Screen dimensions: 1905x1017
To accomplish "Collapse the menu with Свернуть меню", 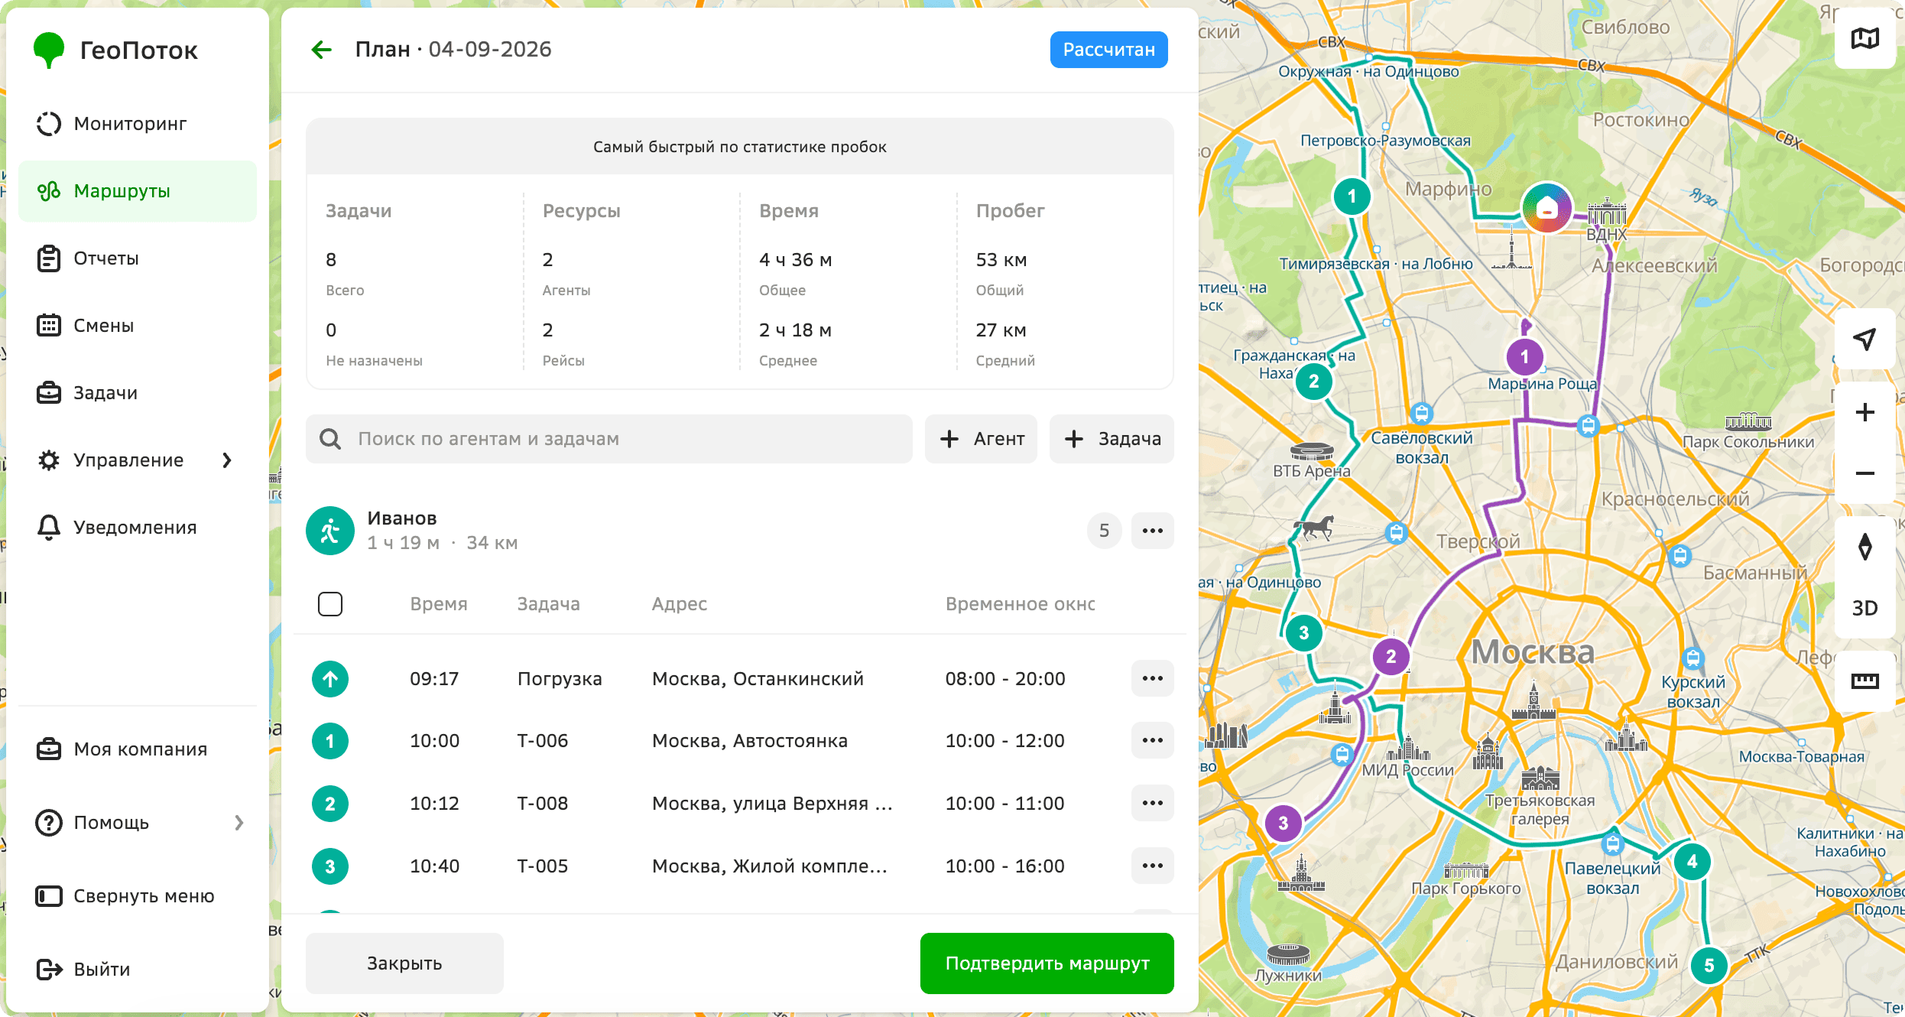I will pos(138,896).
